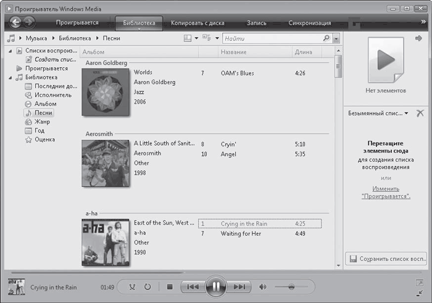Clear list with the X icon
This screenshot has height=303, width=432.
pyautogui.click(x=420, y=114)
